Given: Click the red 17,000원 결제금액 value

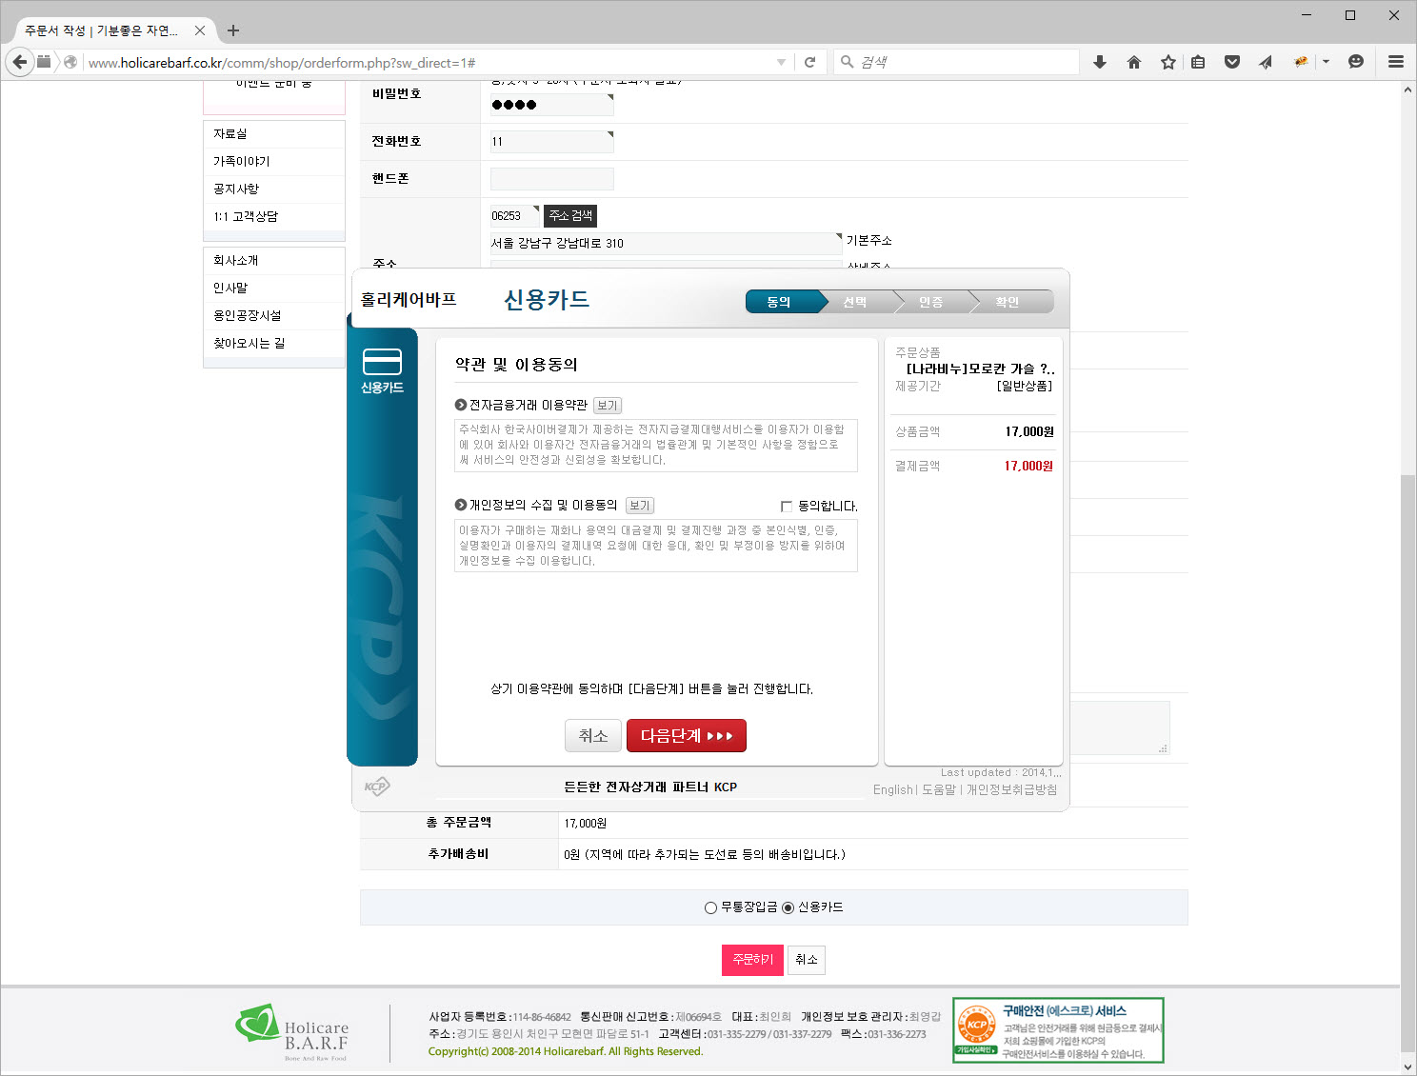Looking at the screenshot, I should pos(1028,467).
